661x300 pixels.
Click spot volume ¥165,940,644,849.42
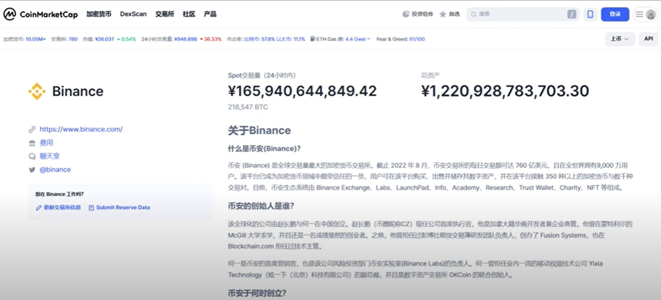pyautogui.click(x=302, y=91)
